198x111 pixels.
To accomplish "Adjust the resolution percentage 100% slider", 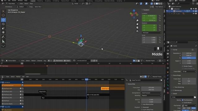I will 189,58.
